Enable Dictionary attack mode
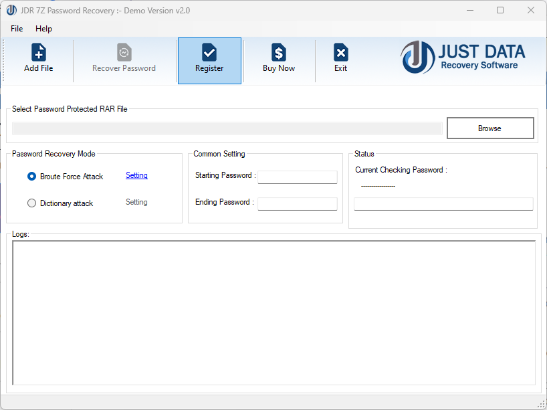The image size is (547, 410). 31,203
